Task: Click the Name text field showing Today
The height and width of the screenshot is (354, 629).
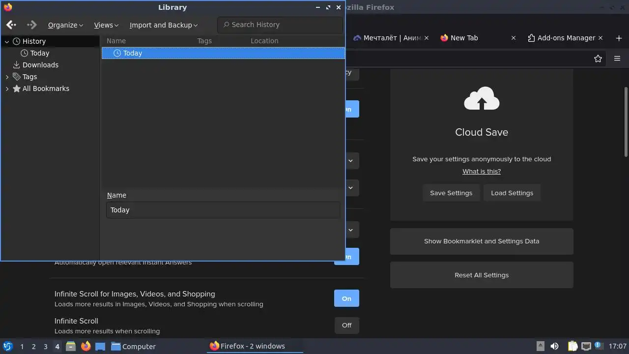Action: tap(223, 210)
